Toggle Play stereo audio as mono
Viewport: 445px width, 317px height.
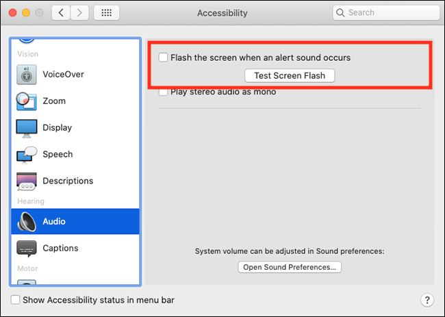point(163,92)
